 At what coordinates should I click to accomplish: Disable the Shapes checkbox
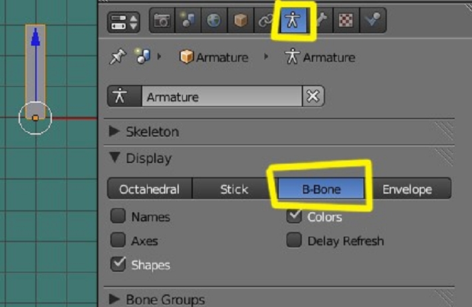tap(118, 265)
